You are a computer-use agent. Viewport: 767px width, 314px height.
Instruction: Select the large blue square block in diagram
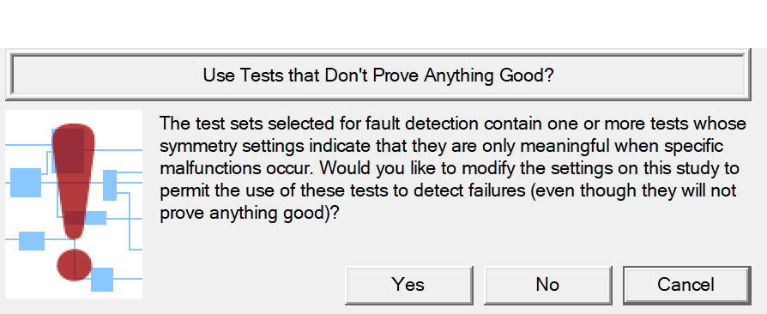click(x=26, y=183)
